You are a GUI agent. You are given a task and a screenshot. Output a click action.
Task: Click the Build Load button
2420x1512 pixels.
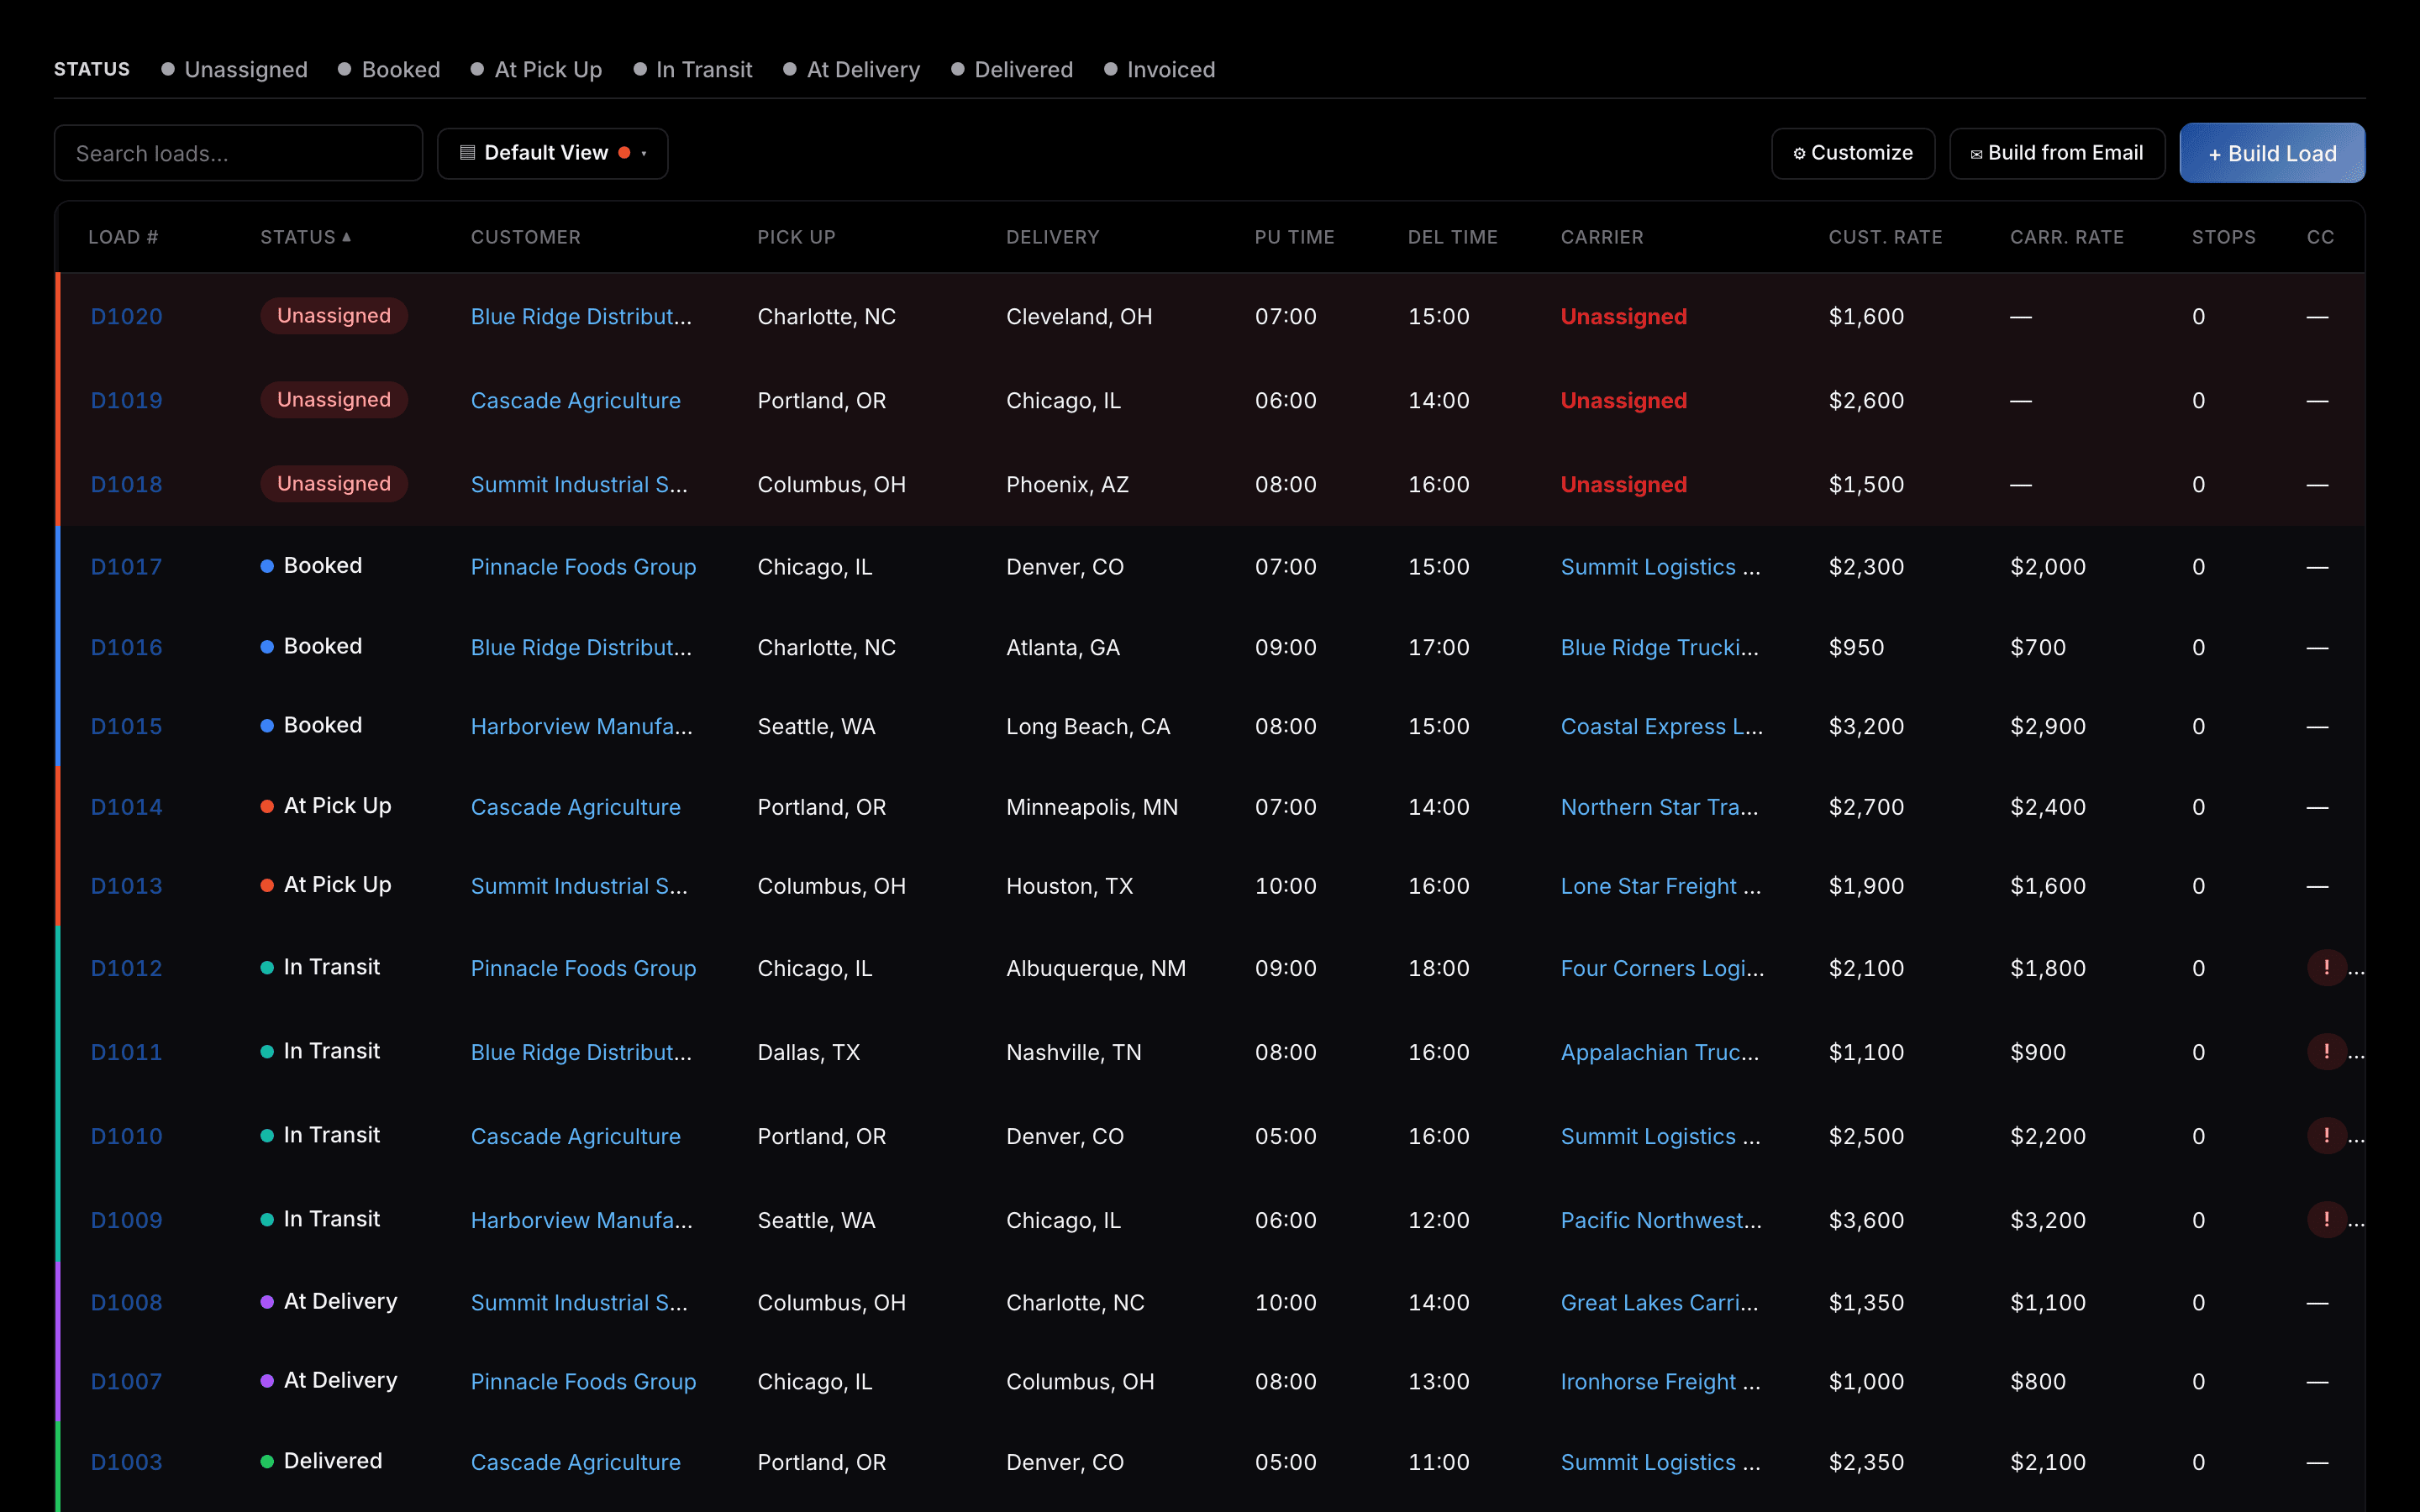pyautogui.click(x=2272, y=153)
